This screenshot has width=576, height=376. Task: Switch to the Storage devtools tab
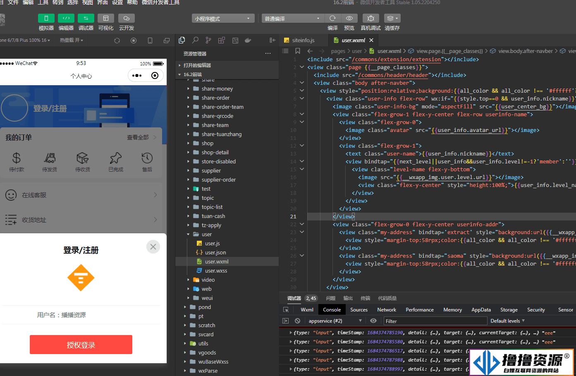(509, 309)
